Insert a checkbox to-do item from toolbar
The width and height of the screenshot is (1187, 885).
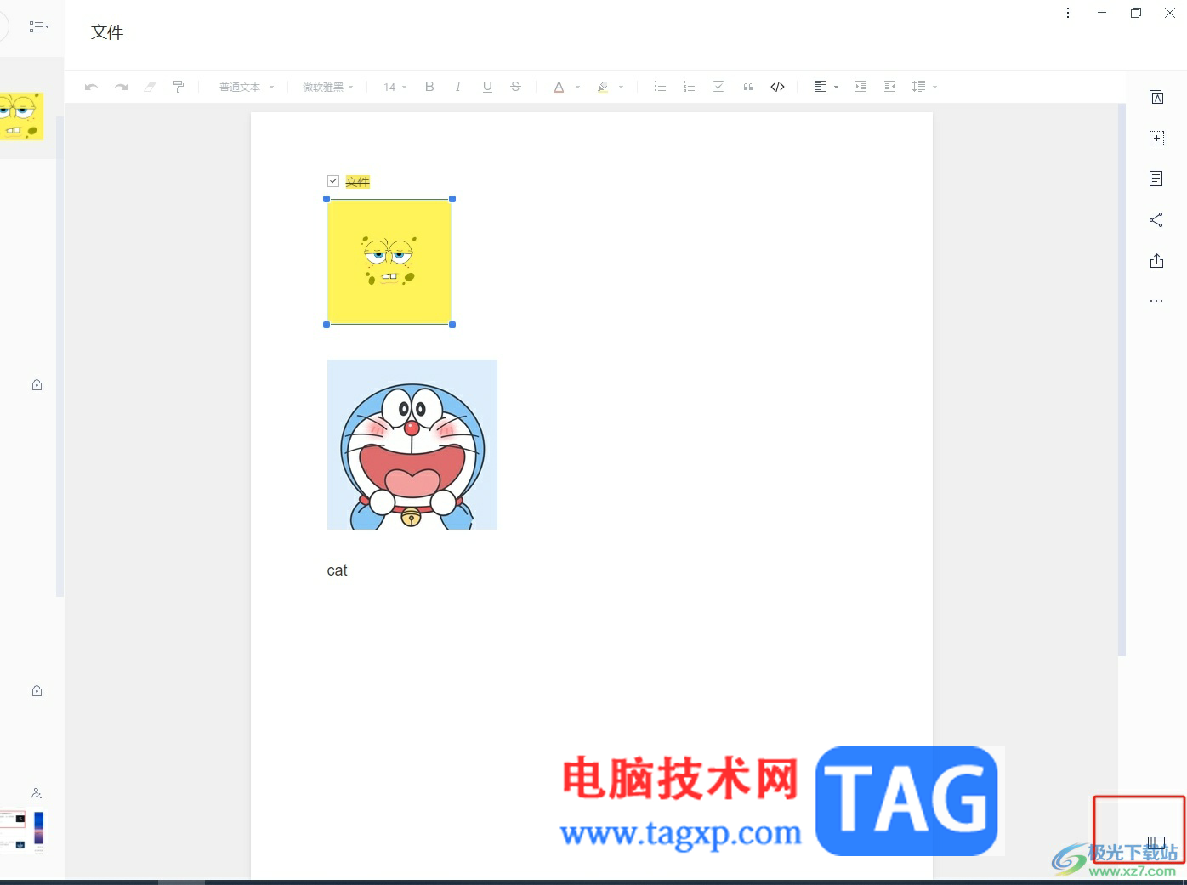pos(718,87)
